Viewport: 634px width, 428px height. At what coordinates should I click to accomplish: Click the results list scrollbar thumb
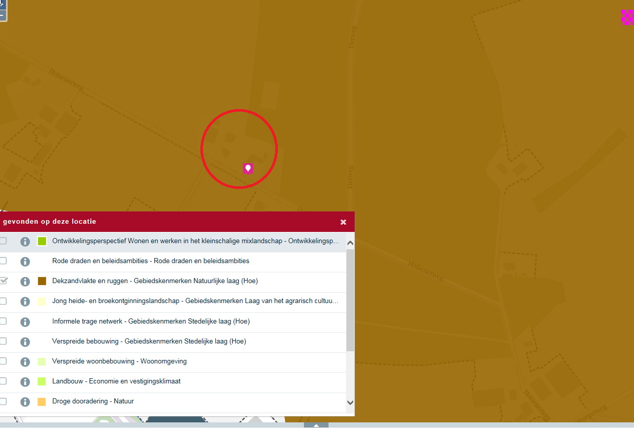(x=351, y=300)
